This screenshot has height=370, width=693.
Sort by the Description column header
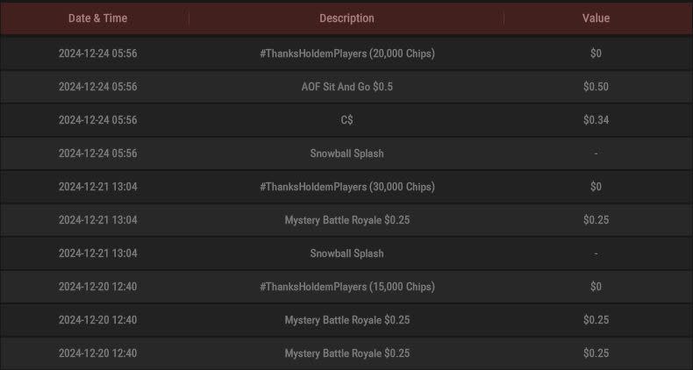(x=346, y=18)
